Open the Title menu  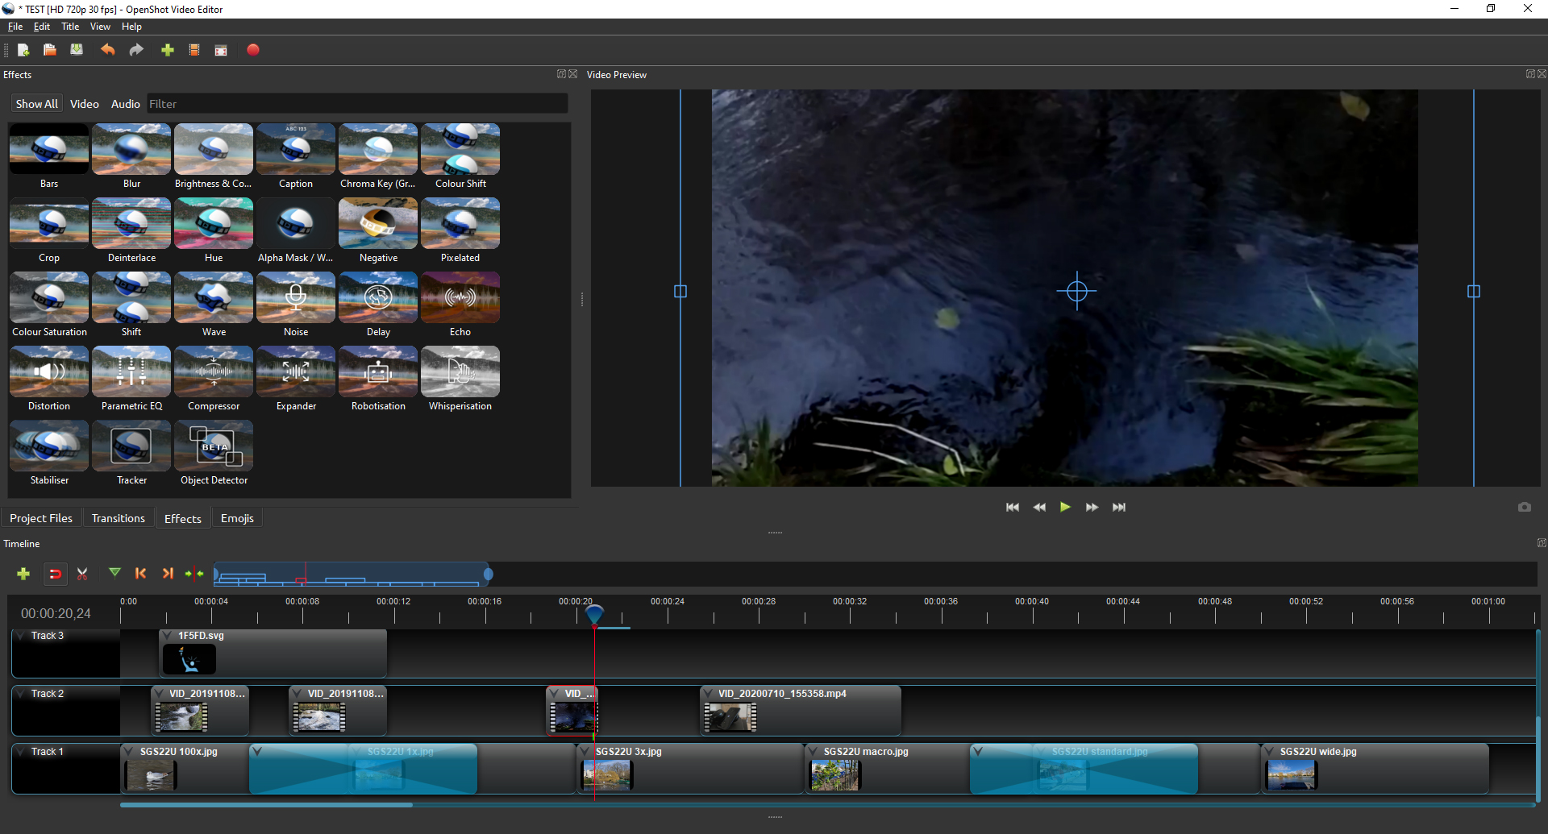pyautogui.click(x=70, y=26)
